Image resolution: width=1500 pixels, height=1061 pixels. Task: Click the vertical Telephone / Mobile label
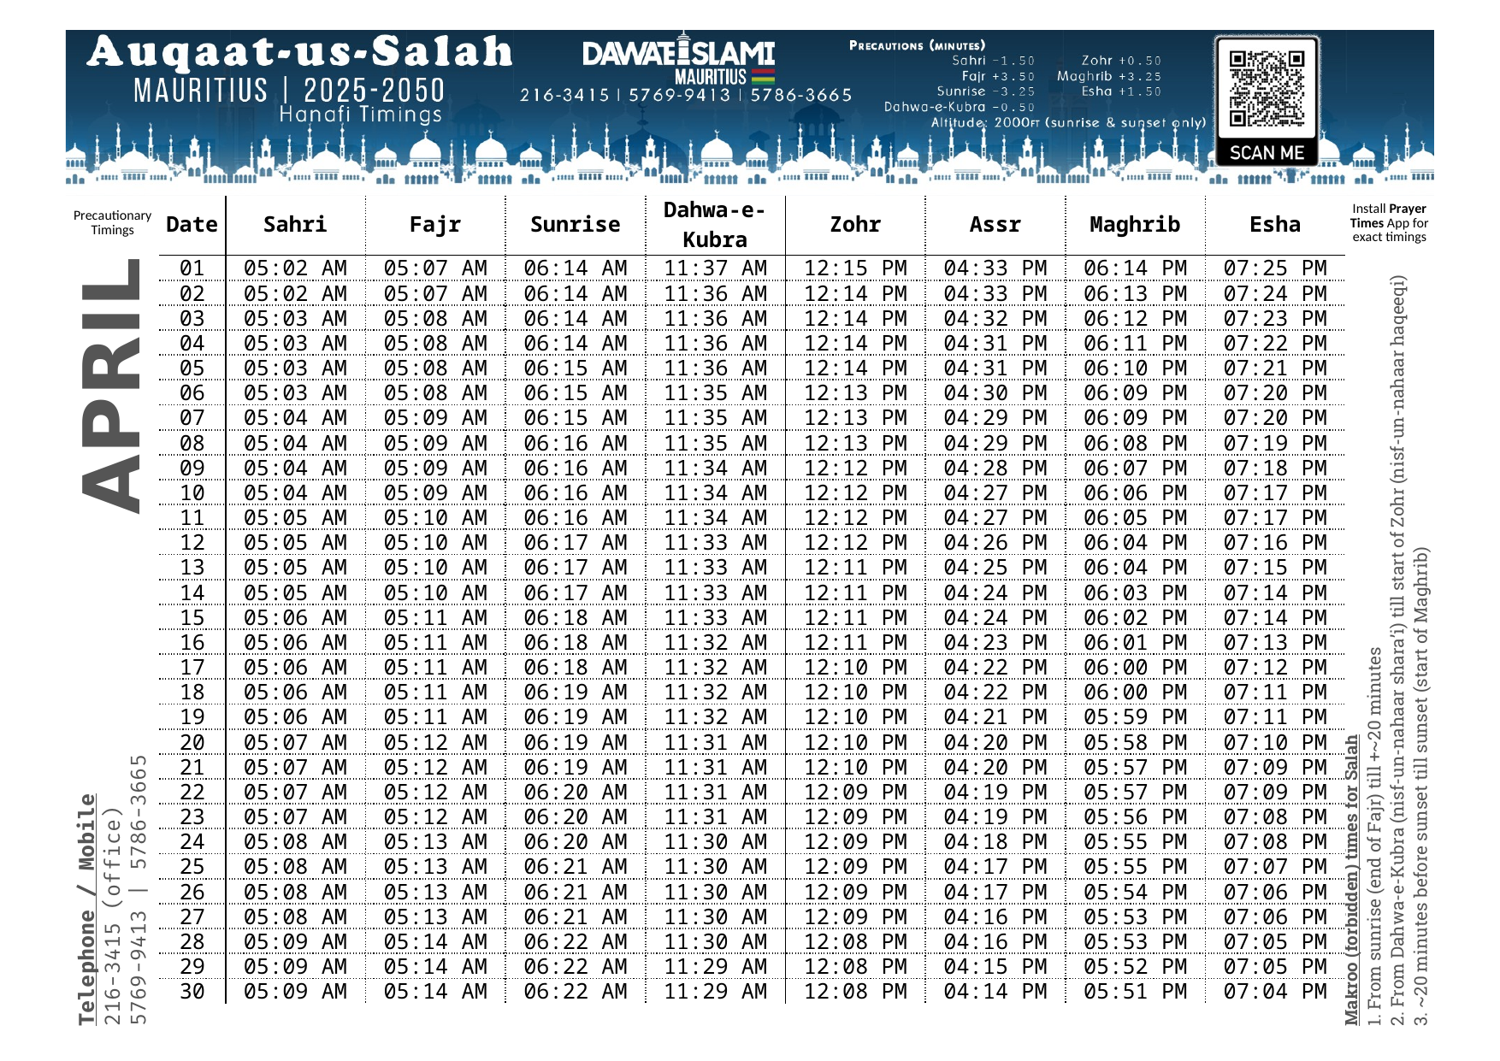[87, 909]
